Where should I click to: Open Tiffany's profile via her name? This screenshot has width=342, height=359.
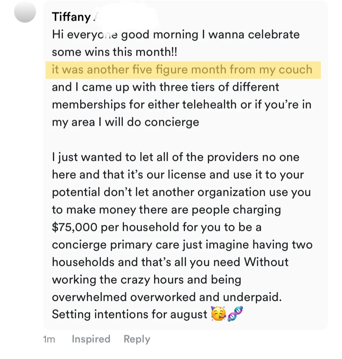71,17
